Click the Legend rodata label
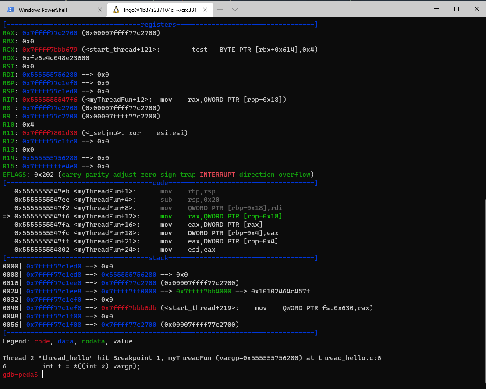This screenshot has height=389, width=486. click(x=93, y=341)
